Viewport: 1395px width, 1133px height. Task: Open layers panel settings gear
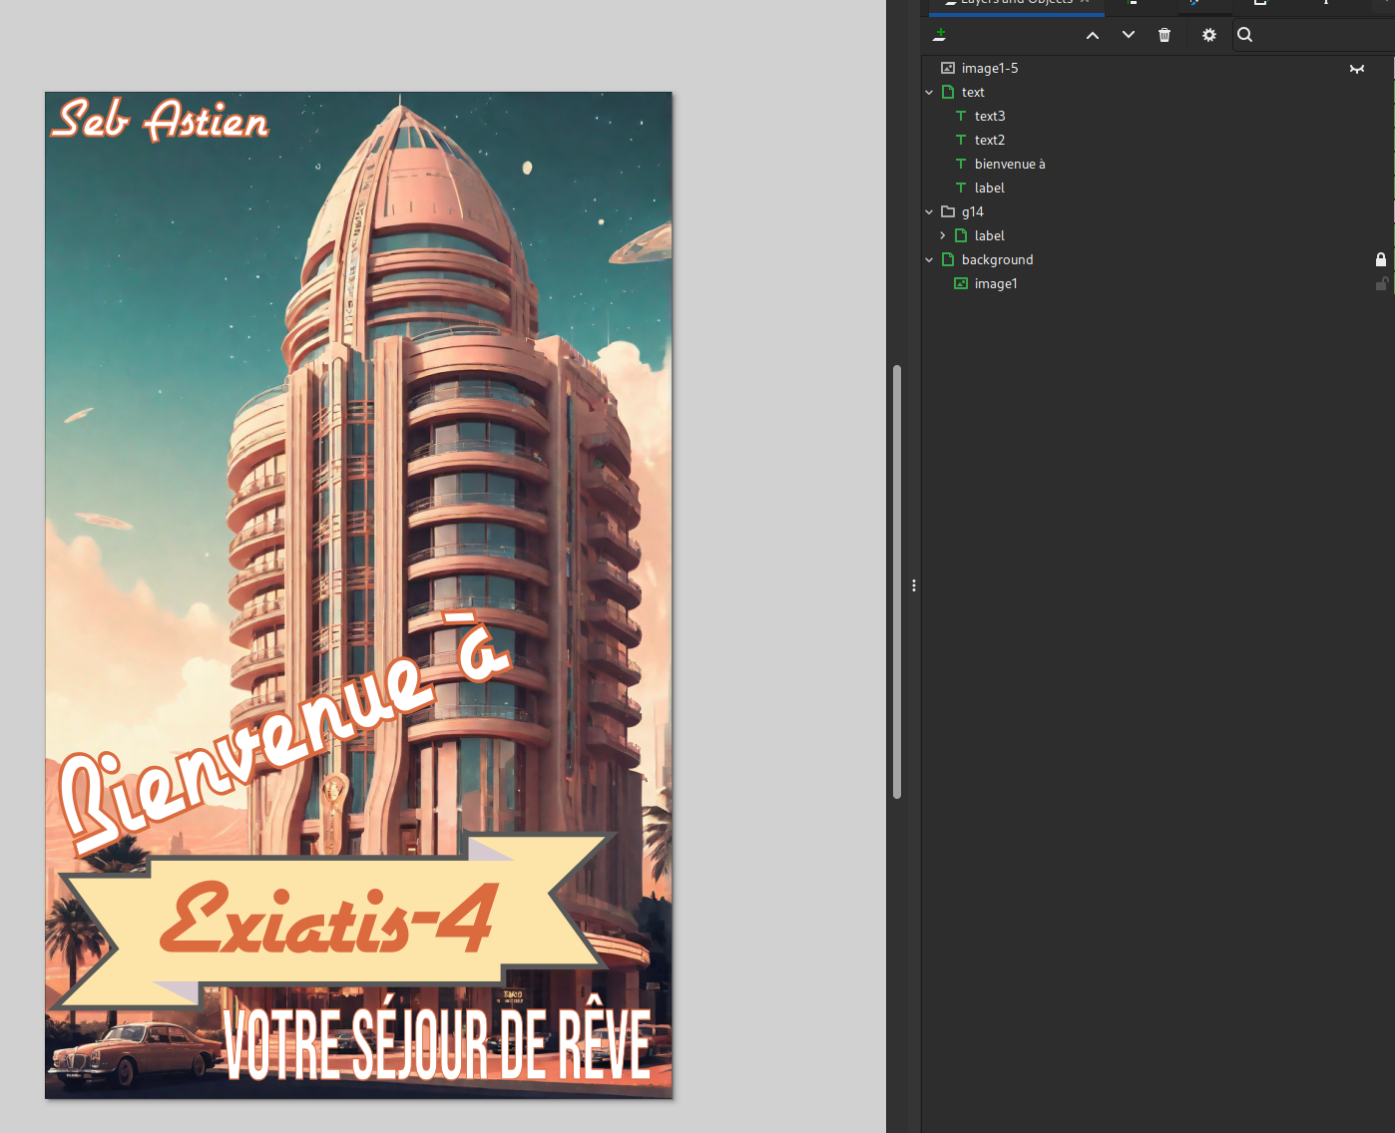click(x=1209, y=35)
